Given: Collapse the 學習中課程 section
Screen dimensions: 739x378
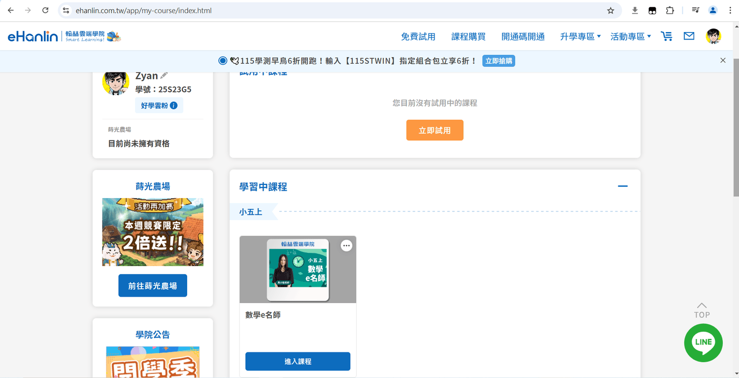Looking at the screenshot, I should 623,186.
